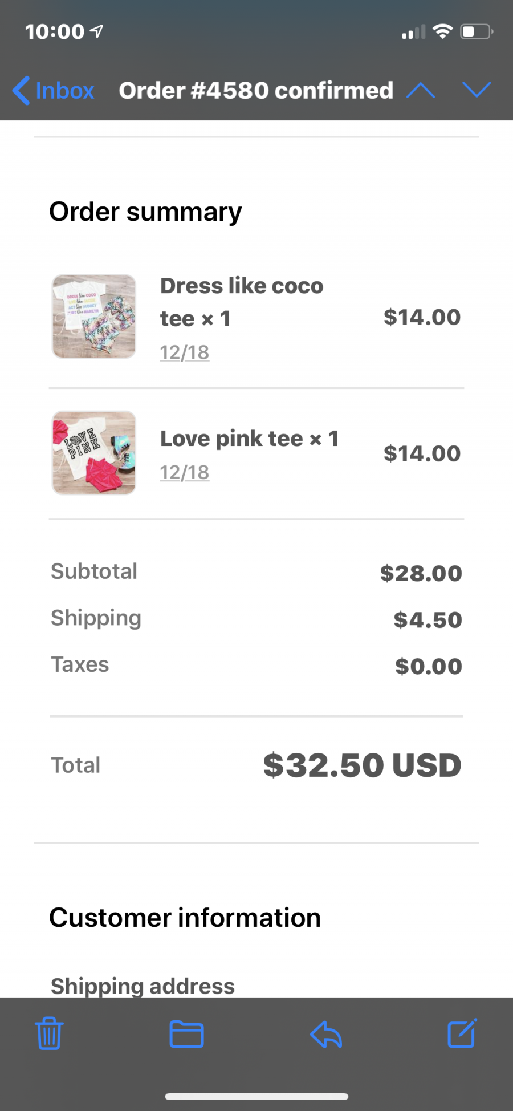Compose a new message with pencil icon
Image resolution: width=513 pixels, height=1111 pixels.
462,1033
